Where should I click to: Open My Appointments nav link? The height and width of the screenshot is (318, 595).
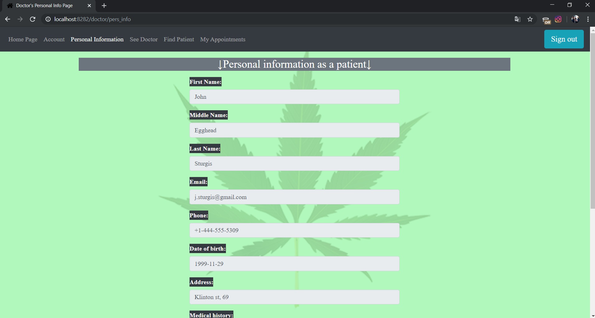[223, 39]
